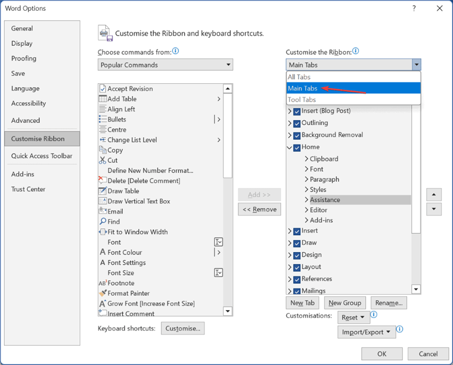453x365 pixels.
Task: Click the commands list scrollbar down arrow
Action: click(x=228, y=311)
